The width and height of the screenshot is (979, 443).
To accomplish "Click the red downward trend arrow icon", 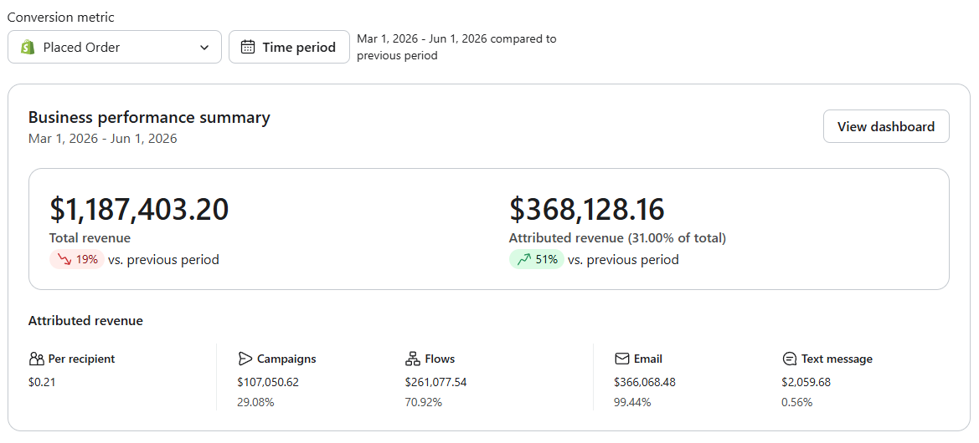I will [x=64, y=260].
